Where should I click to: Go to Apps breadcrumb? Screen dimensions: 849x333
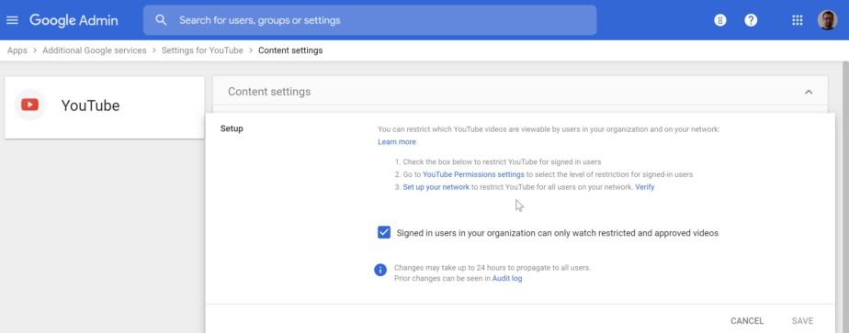(x=17, y=50)
